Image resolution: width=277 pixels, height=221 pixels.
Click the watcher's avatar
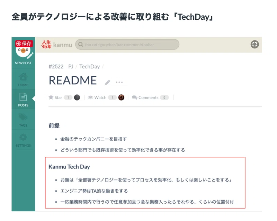pos(121,98)
